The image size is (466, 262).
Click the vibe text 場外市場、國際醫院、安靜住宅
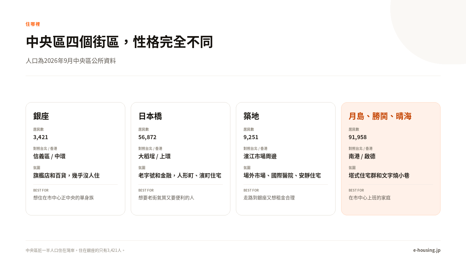(x=282, y=176)
